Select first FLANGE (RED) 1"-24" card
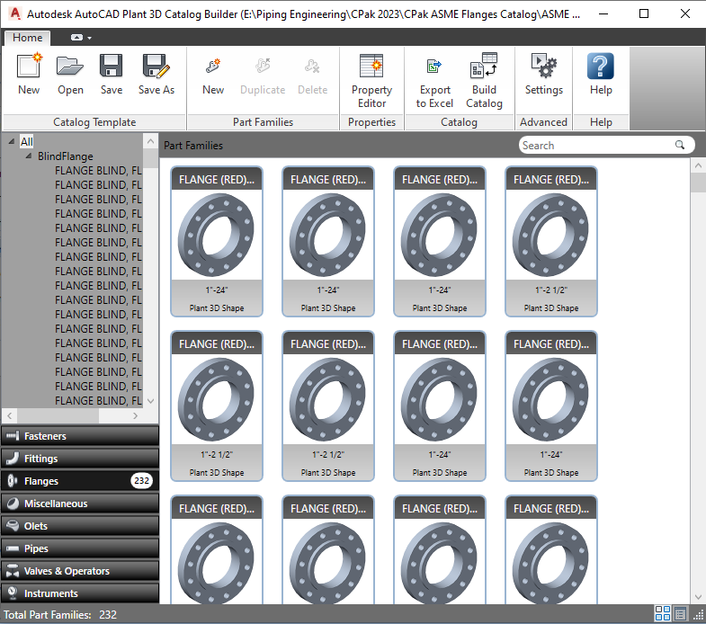 217,241
